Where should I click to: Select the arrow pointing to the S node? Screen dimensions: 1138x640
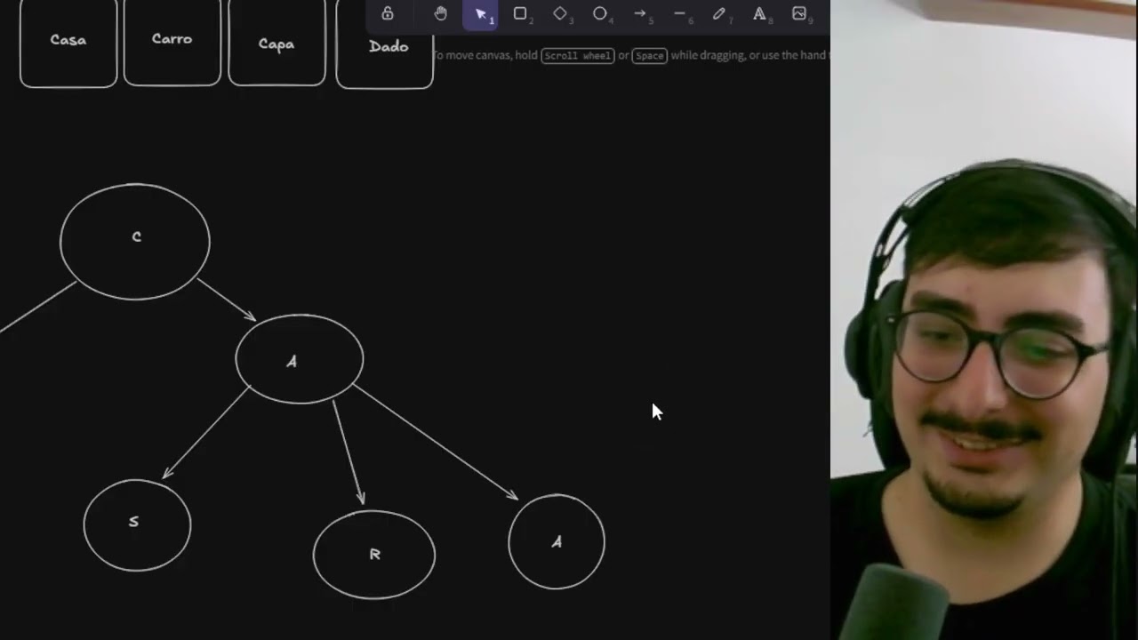(x=206, y=433)
